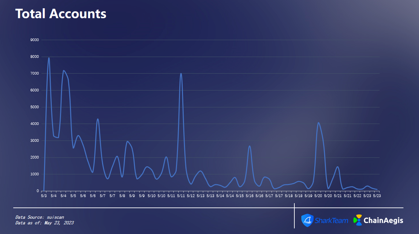The image size is (419, 234).
Task: Click the 'Data as of: May 23, 2023' text
Action: [44, 223]
